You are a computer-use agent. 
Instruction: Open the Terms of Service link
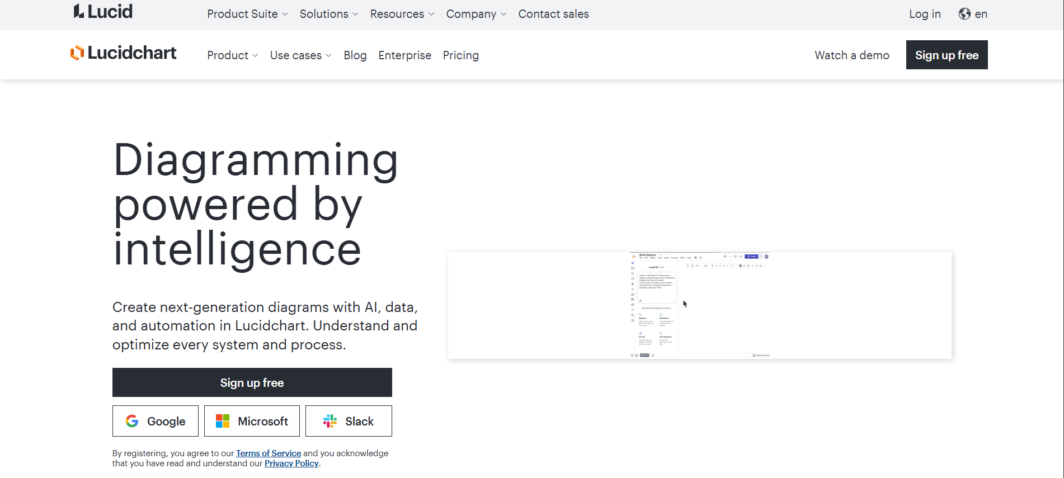(x=269, y=453)
